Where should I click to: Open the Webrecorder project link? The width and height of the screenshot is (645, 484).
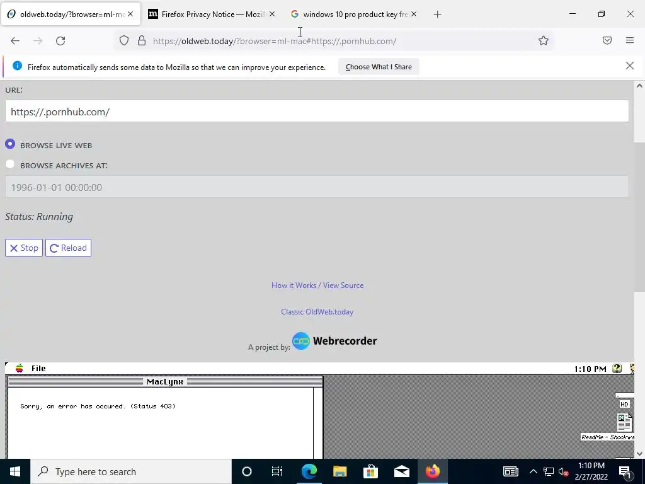[x=334, y=341]
